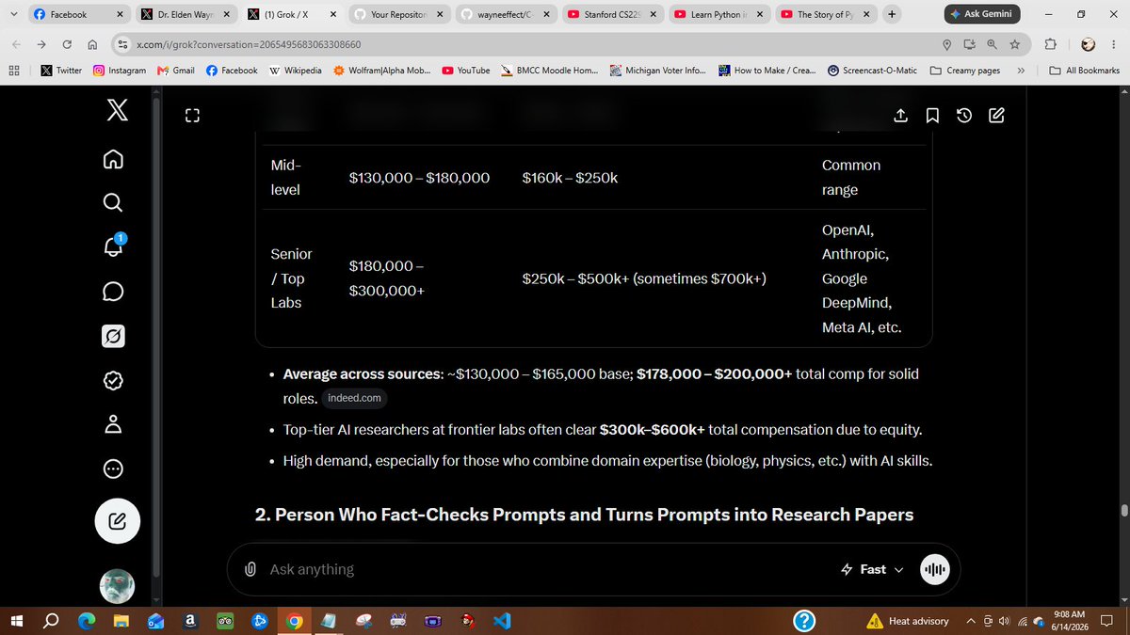Bookmark this Grok conversation
This screenshot has width=1130, height=635.
(x=932, y=116)
